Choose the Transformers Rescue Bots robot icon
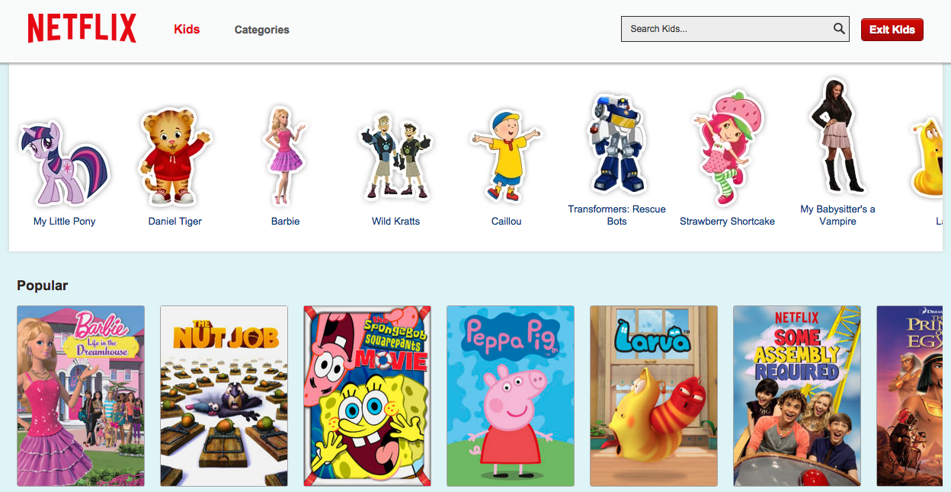Image resolution: width=951 pixels, height=492 pixels. [616, 144]
